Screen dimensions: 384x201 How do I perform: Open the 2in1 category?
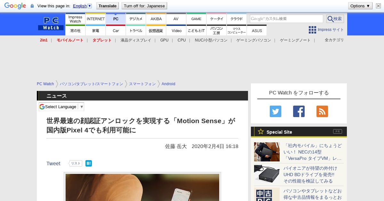coord(44,40)
